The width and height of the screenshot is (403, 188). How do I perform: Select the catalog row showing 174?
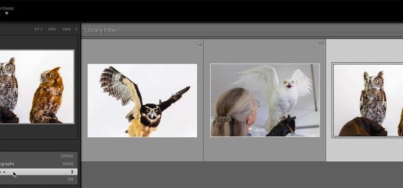38,180
